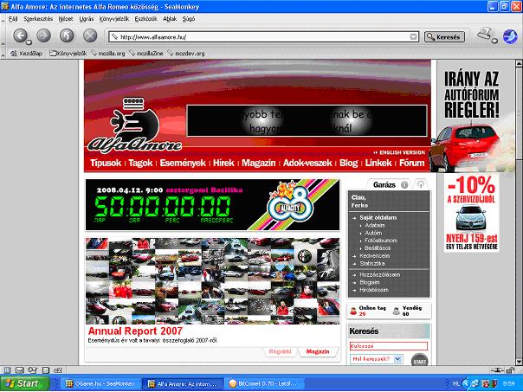Open the Fájl menu
The width and height of the screenshot is (523, 392).
point(13,19)
